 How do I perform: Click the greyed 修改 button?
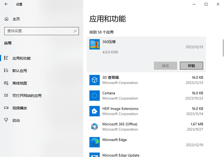pyautogui.click(x=165, y=66)
